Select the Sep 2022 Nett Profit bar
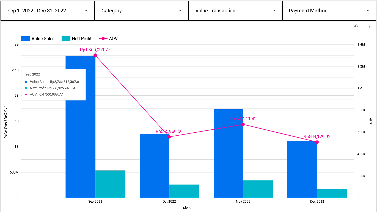Viewport: 377px width, 212px height. tap(110, 184)
